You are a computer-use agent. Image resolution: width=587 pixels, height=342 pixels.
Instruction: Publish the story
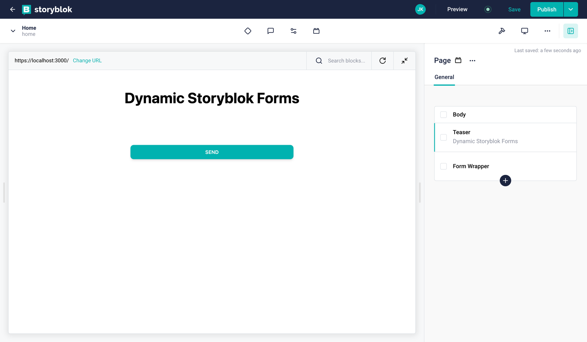547,10
